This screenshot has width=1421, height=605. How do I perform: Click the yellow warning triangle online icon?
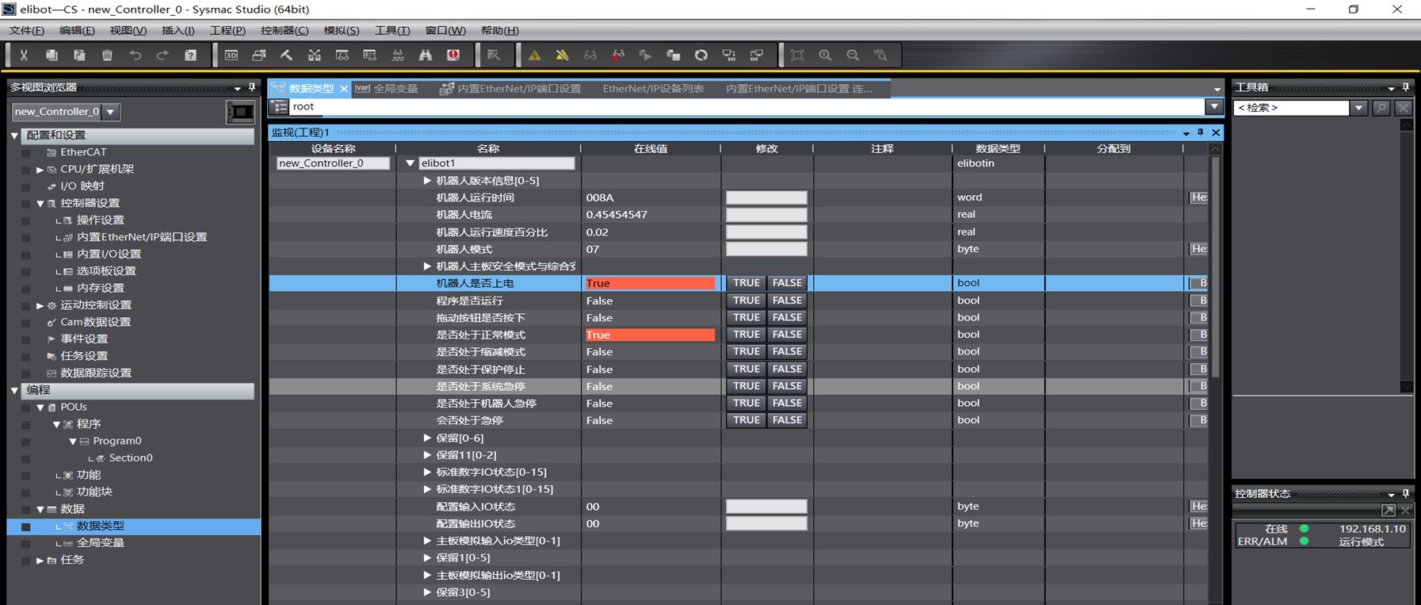[x=535, y=56]
